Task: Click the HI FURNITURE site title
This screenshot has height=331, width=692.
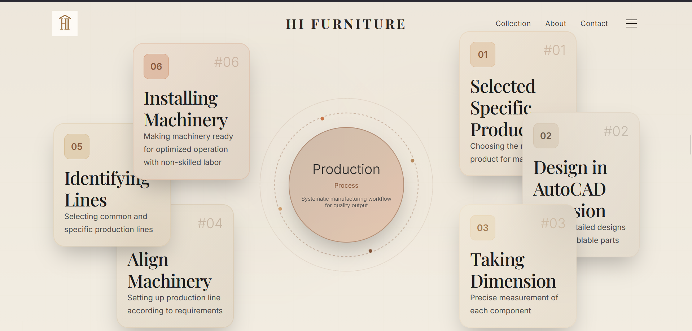Action: coord(346,24)
